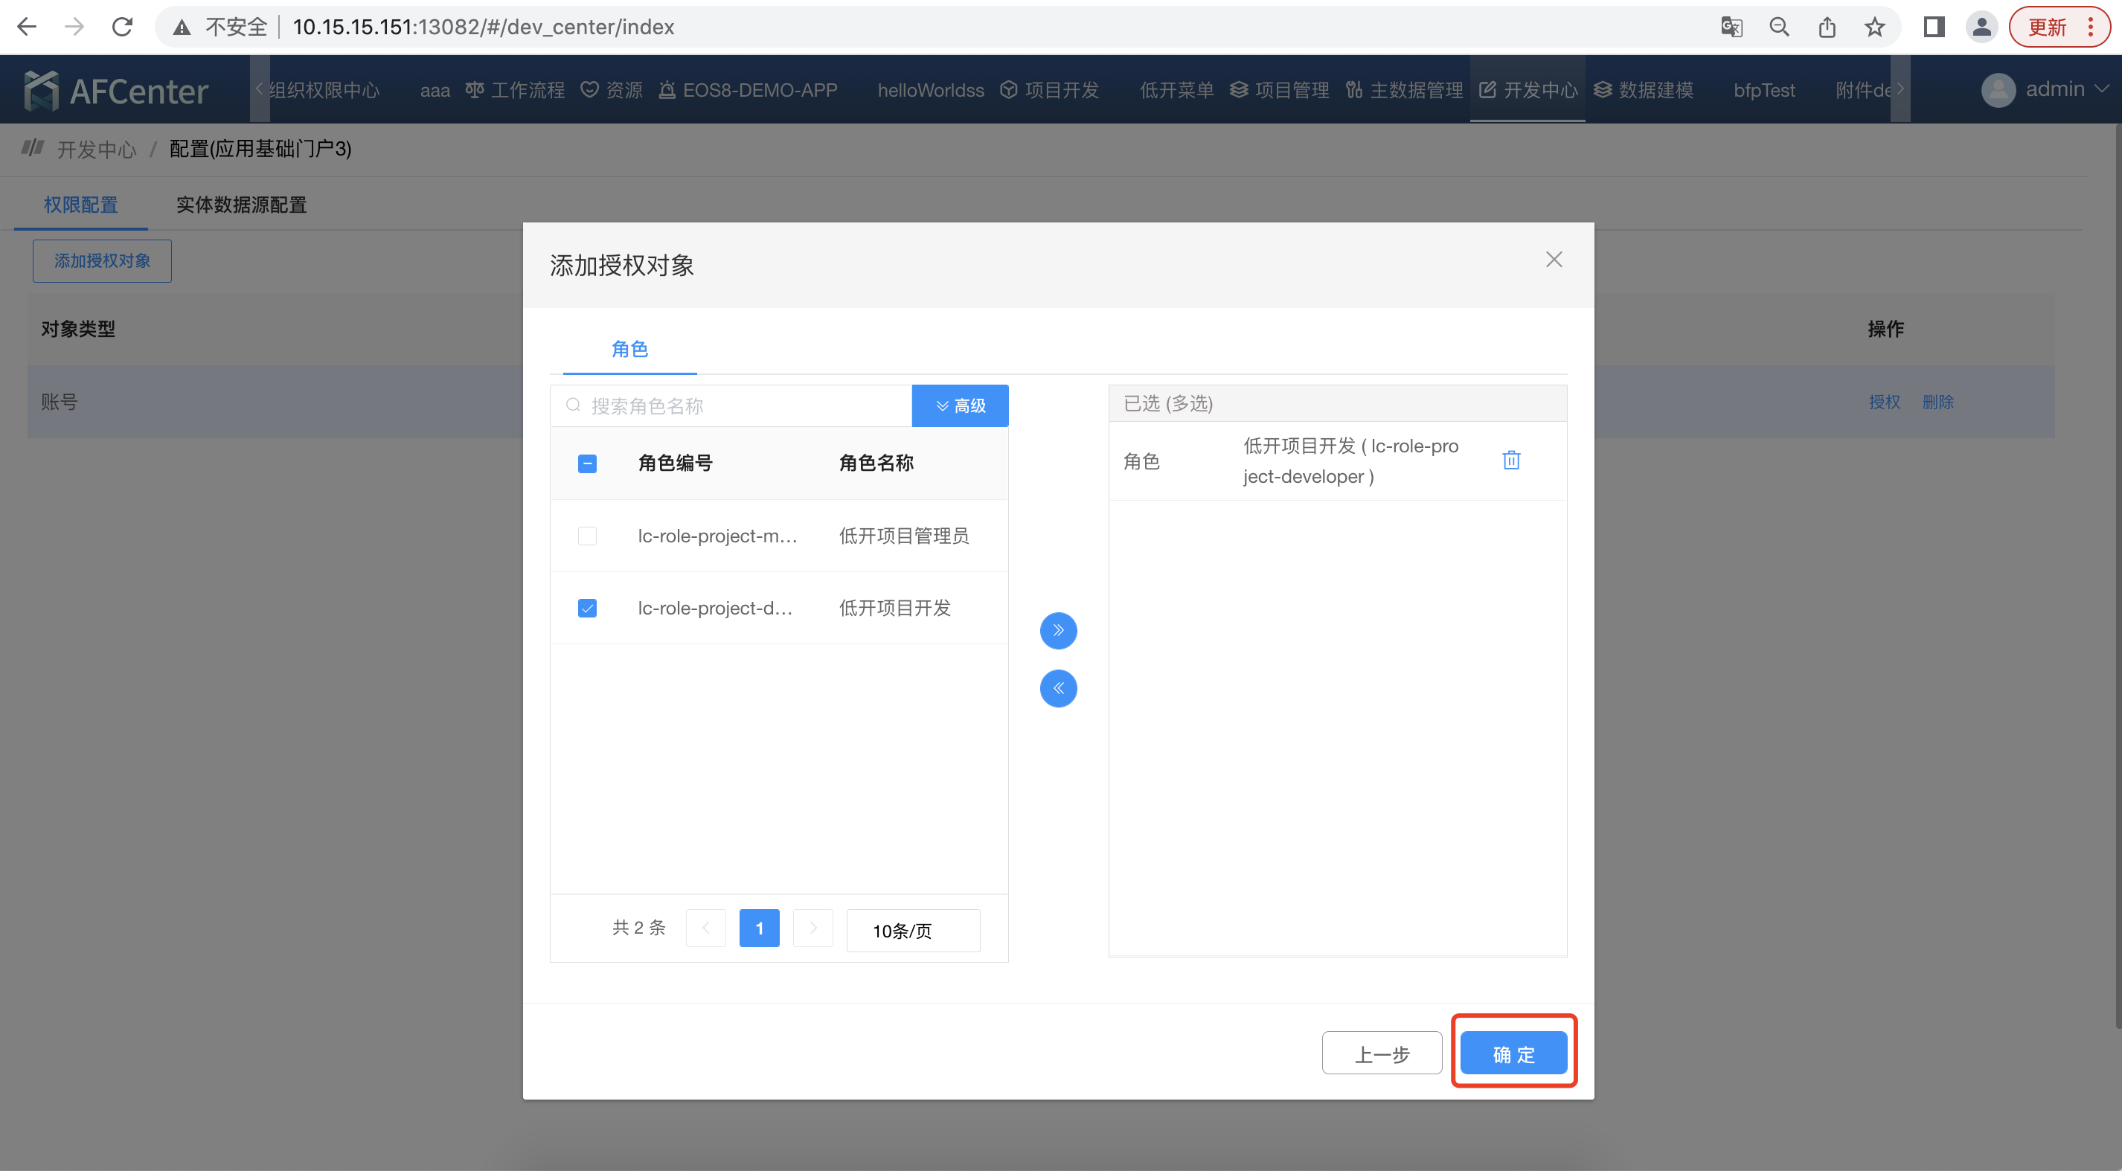
Task: Move roles back left with double-arrow
Action: tap(1058, 688)
